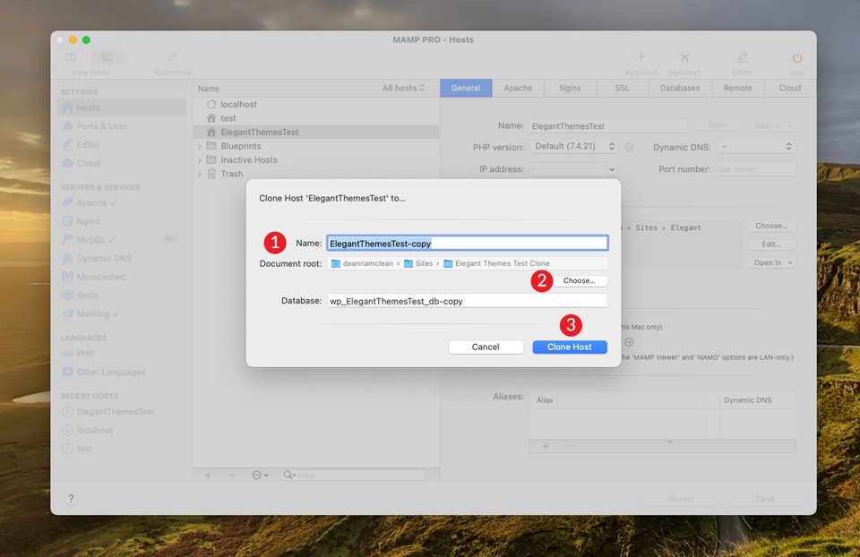Screen dimensions: 860x557
Task: Click the Customize wrench icon
Action: 171,58
